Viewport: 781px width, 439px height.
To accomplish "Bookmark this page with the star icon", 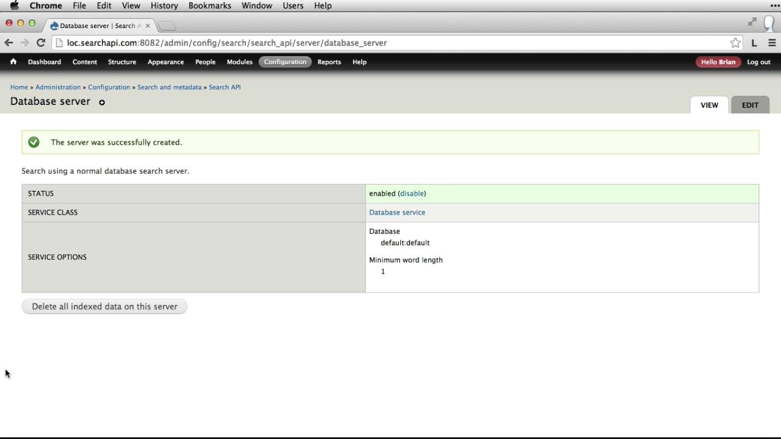I will (735, 43).
